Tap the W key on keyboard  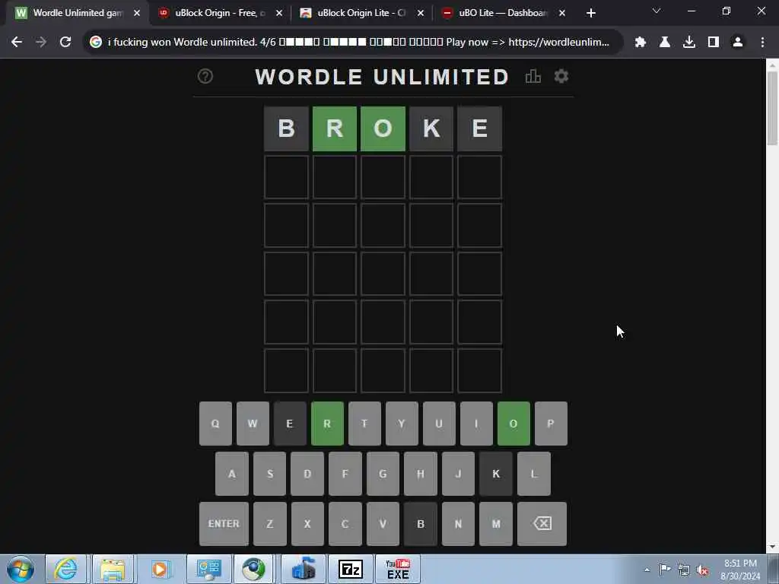click(x=253, y=424)
